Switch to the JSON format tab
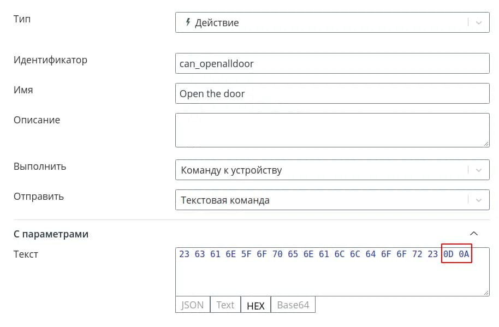The height and width of the screenshot is (327, 499). [x=192, y=305]
